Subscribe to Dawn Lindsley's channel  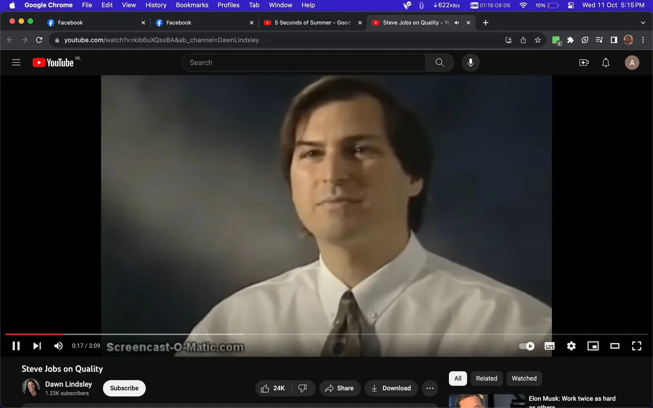pyautogui.click(x=124, y=388)
